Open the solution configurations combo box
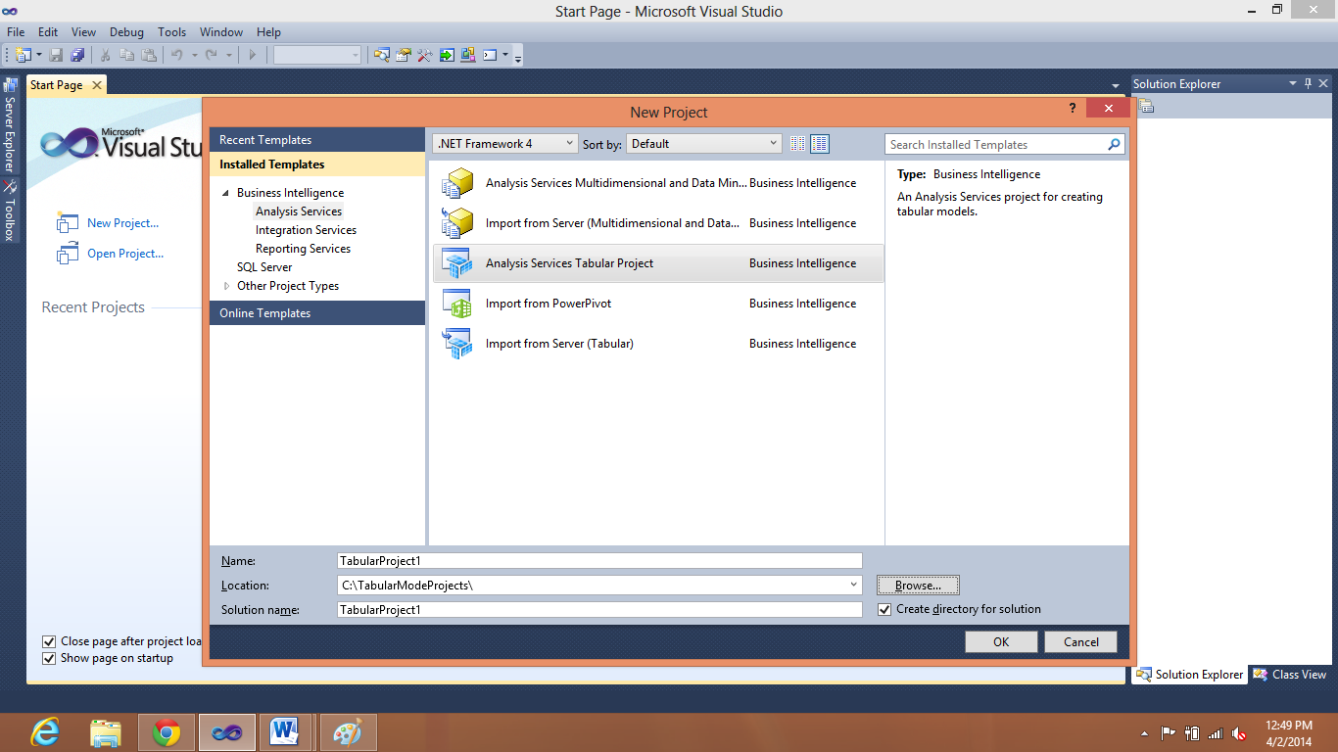1338x752 pixels. 317,55
